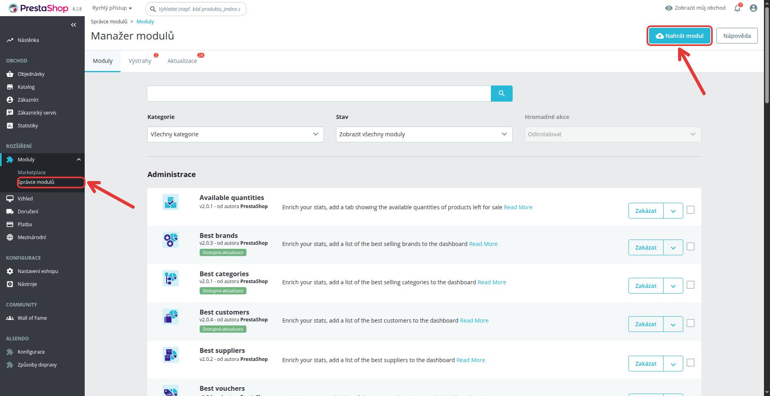Screen dimensions: 770x396
Task: Collapse the sidebar with double-chevron icon
Action: [x=73, y=25]
